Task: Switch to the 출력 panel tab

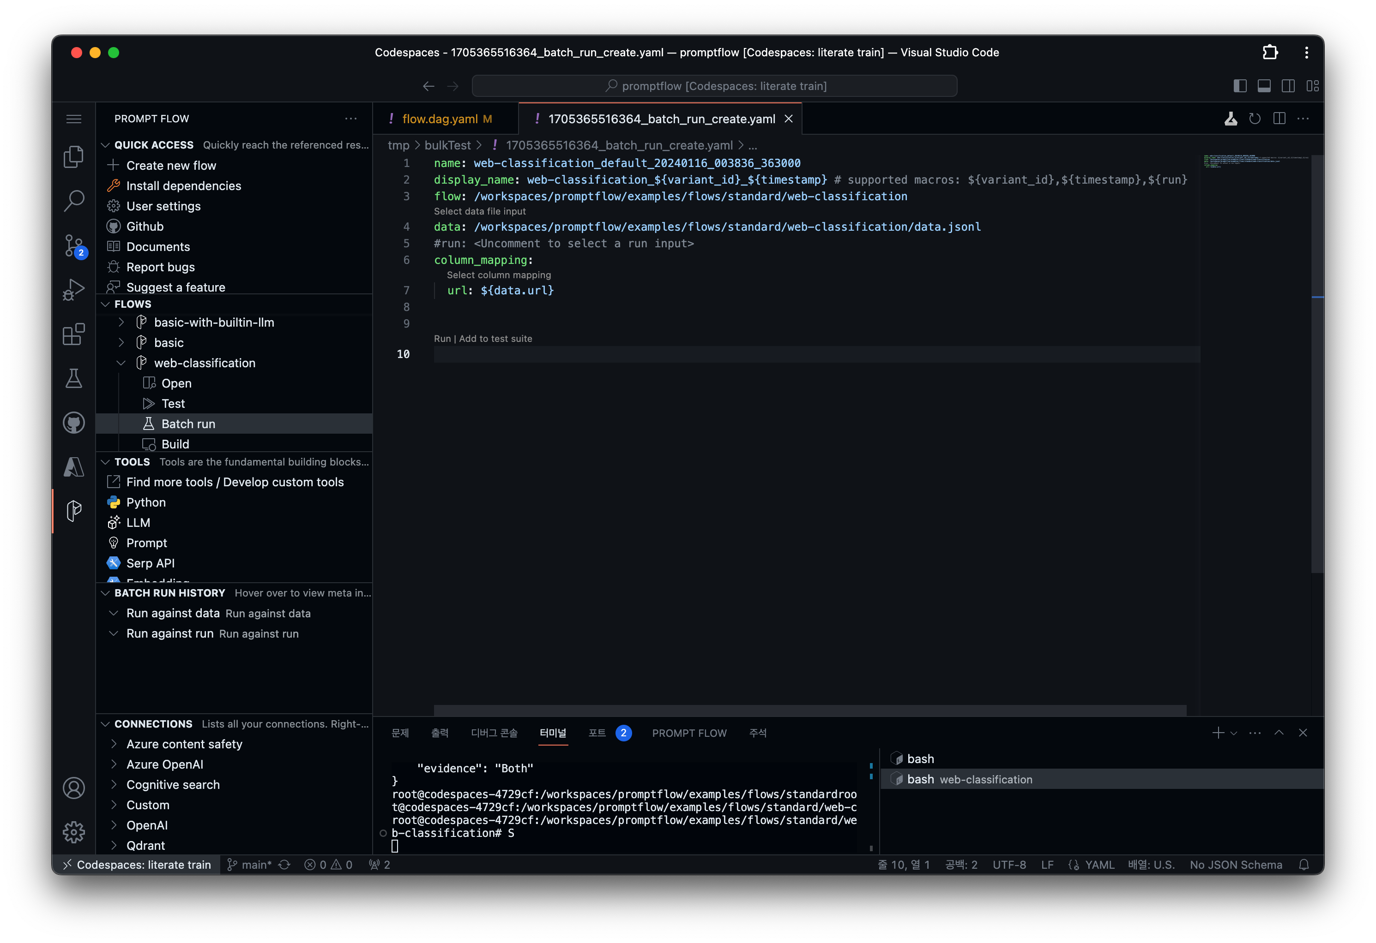Action: click(439, 733)
